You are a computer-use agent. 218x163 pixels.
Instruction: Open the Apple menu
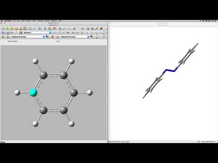2,21
